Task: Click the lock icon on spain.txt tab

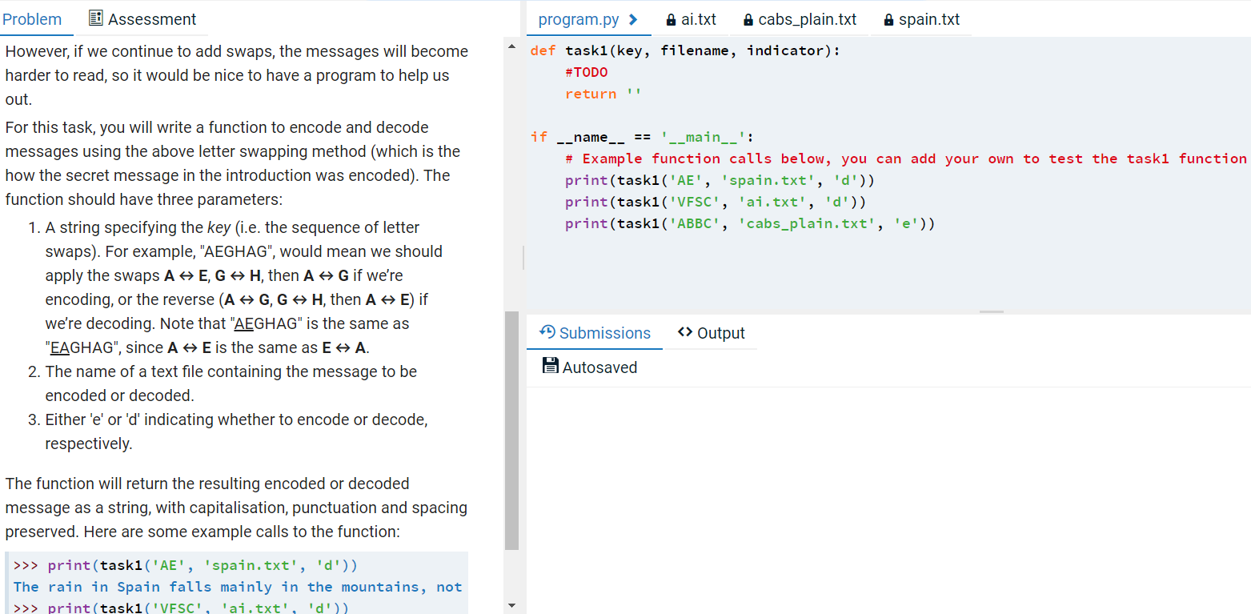Action: click(x=887, y=19)
